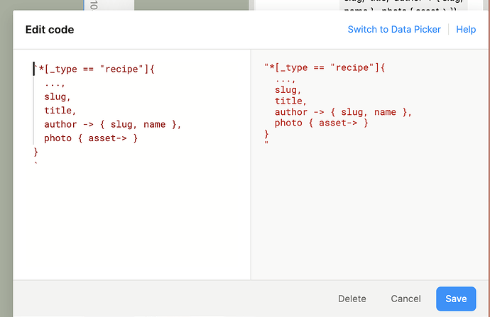Switch to Data Picker
The width and height of the screenshot is (490, 317).
click(x=393, y=29)
